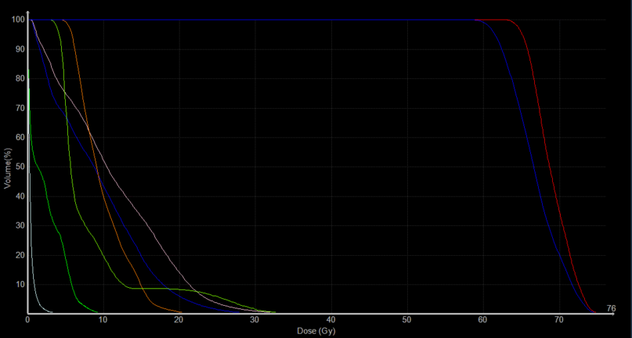Click the 60 tick on the dose axis

[x=482, y=320]
